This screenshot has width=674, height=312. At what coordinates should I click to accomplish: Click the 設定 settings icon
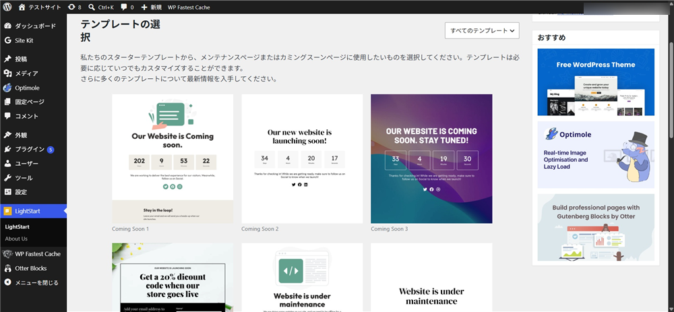[x=7, y=192]
